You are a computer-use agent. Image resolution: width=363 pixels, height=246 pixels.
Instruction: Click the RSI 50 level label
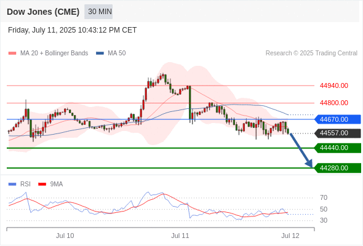tap(324, 209)
